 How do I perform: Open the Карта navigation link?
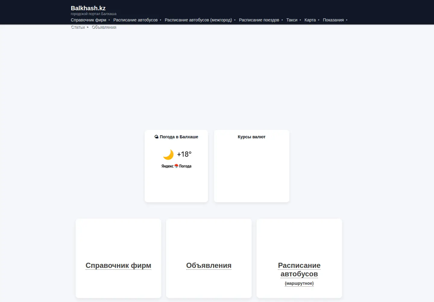[x=310, y=20]
